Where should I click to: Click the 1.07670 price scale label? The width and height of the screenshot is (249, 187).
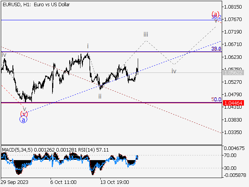(233, 19)
